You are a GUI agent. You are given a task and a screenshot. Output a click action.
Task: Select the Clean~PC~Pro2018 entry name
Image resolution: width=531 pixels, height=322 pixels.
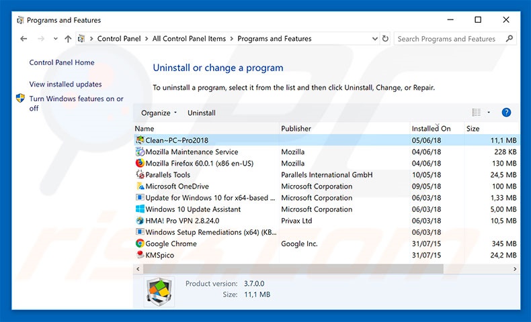pyautogui.click(x=177, y=140)
